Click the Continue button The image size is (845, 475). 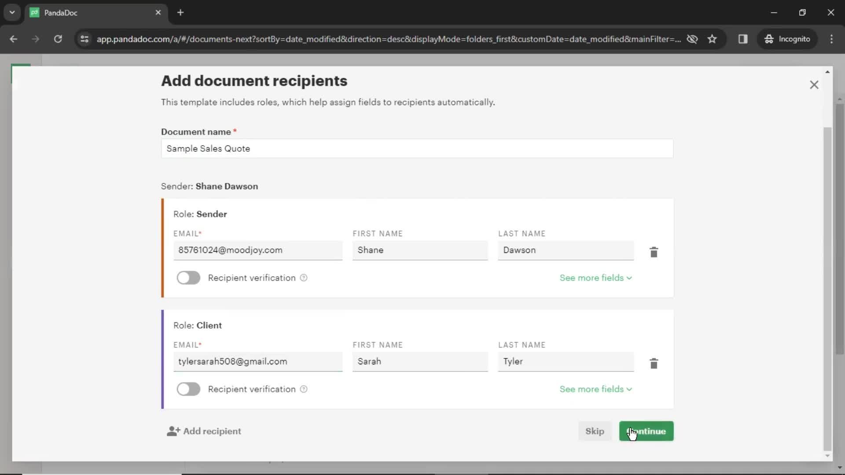(646, 430)
